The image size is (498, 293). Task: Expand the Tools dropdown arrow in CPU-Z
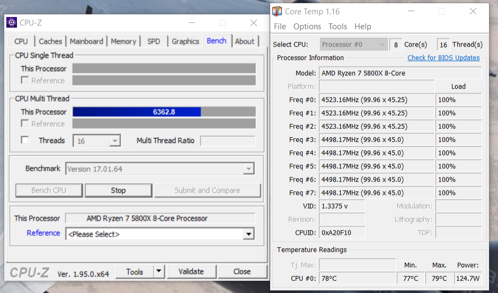(x=158, y=272)
